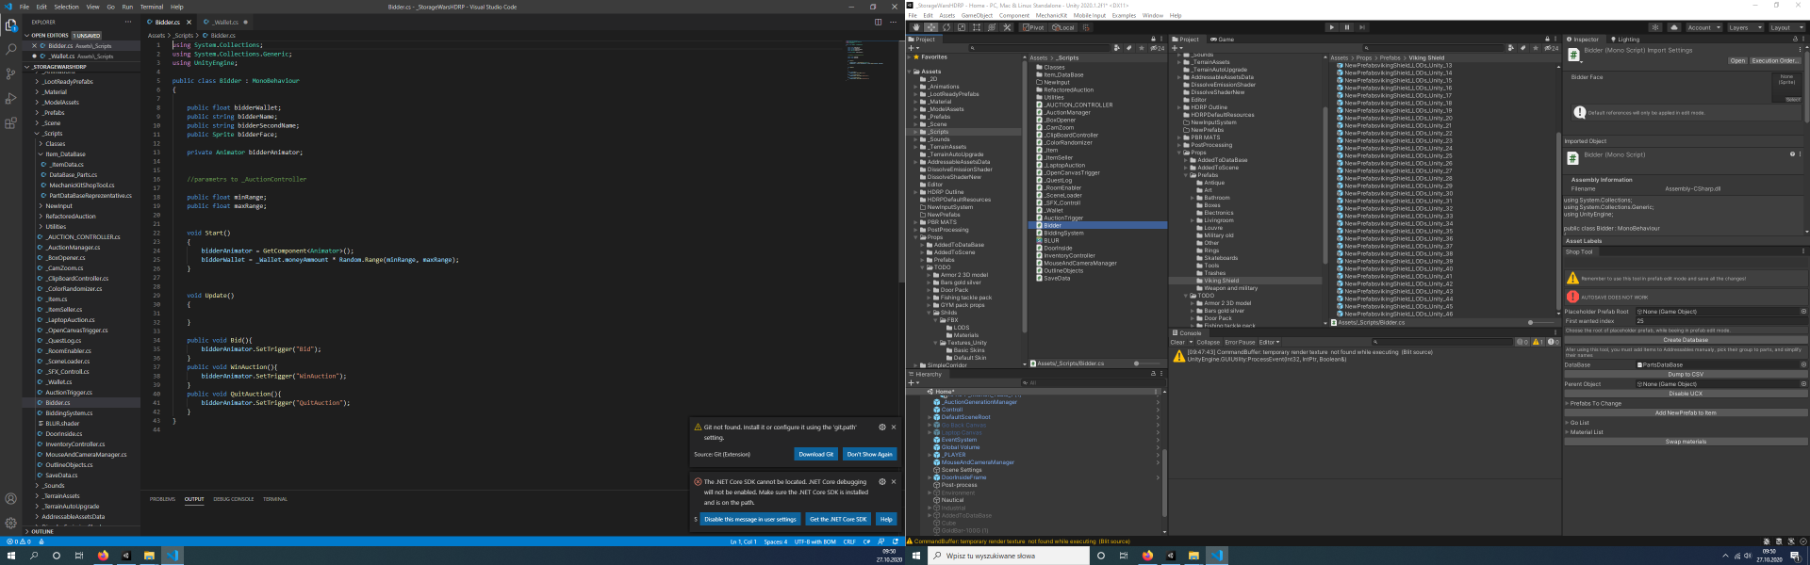The image size is (1810, 565).
Task: Open Editor dropdown in Unity Console
Action: [x=1269, y=343]
